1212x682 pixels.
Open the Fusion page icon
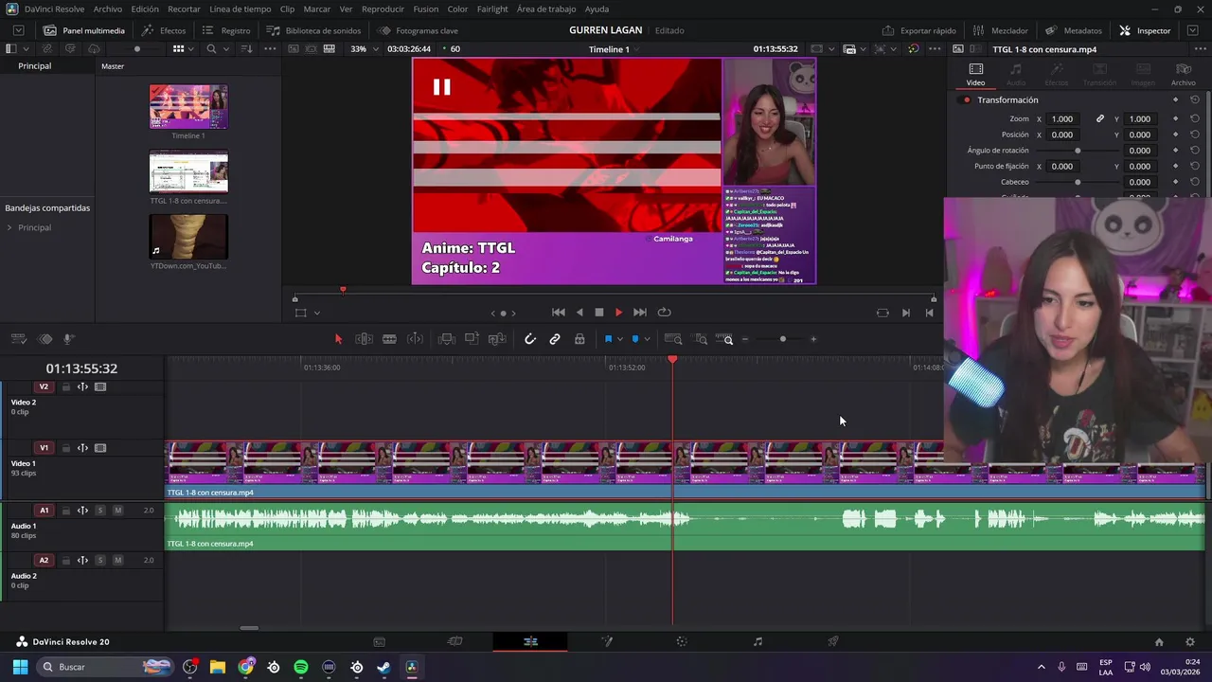point(607,641)
